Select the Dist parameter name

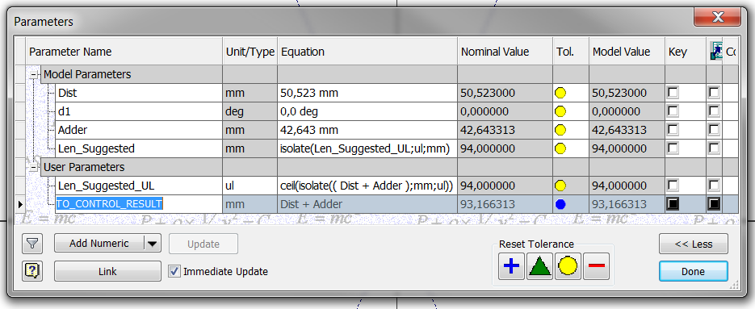pyautogui.click(x=139, y=93)
